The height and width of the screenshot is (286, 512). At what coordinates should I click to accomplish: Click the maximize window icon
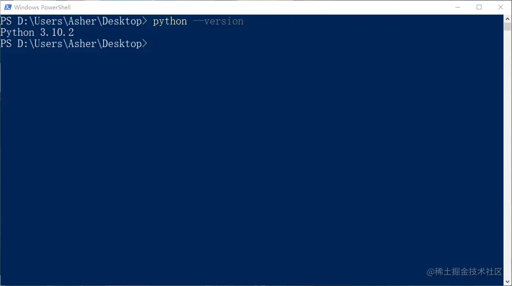click(x=479, y=7)
